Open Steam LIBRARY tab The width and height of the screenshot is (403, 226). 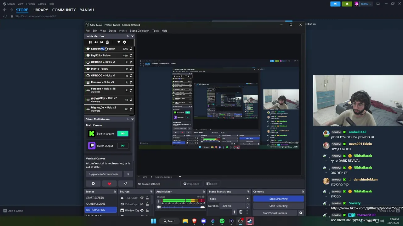pos(40,10)
